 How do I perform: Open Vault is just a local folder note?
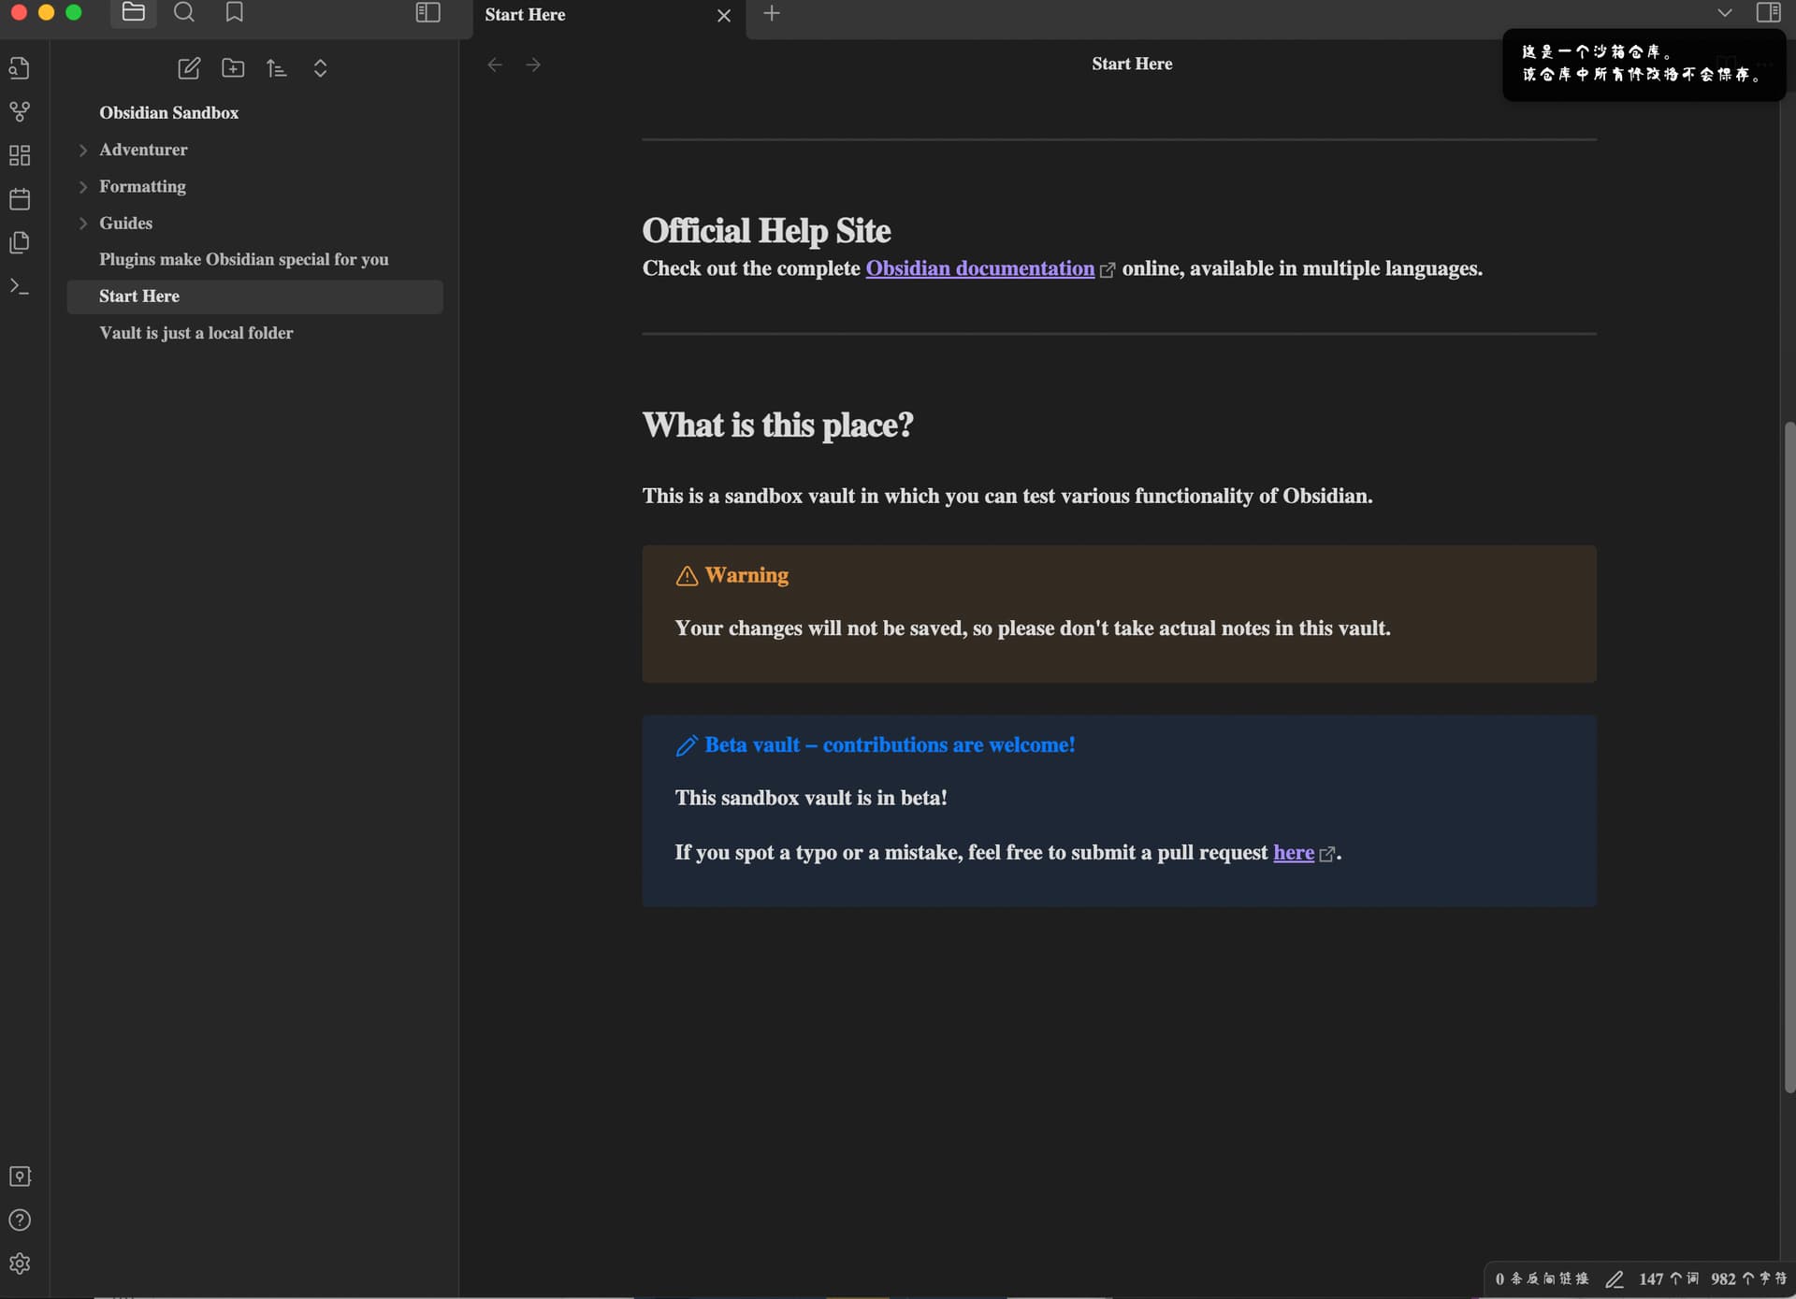[196, 333]
